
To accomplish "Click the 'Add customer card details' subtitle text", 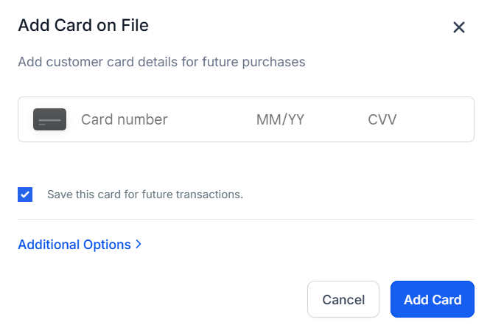I will tap(161, 62).
